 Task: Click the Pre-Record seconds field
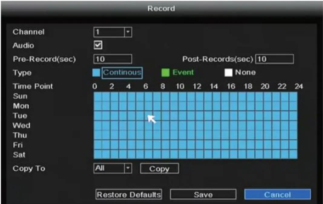coord(112,59)
